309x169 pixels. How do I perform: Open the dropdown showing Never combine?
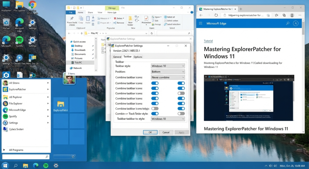(x=168, y=77)
